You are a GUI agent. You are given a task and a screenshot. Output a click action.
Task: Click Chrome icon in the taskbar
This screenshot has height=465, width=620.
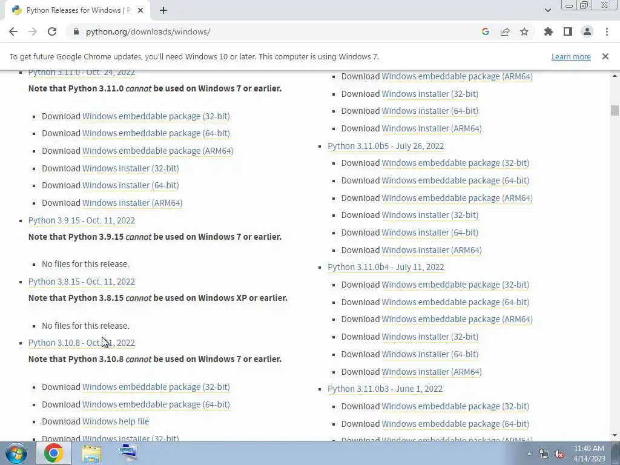pyautogui.click(x=54, y=453)
